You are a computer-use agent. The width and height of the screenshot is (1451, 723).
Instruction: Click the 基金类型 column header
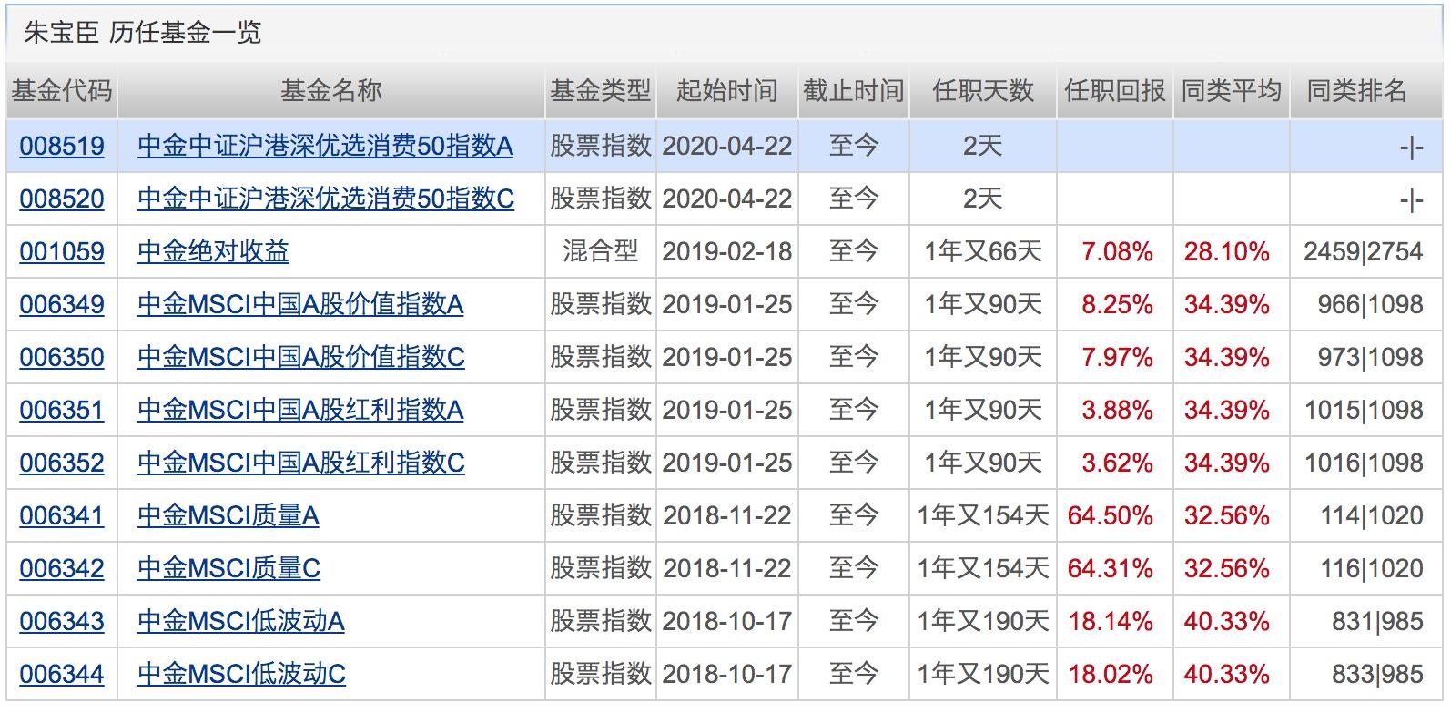click(601, 91)
